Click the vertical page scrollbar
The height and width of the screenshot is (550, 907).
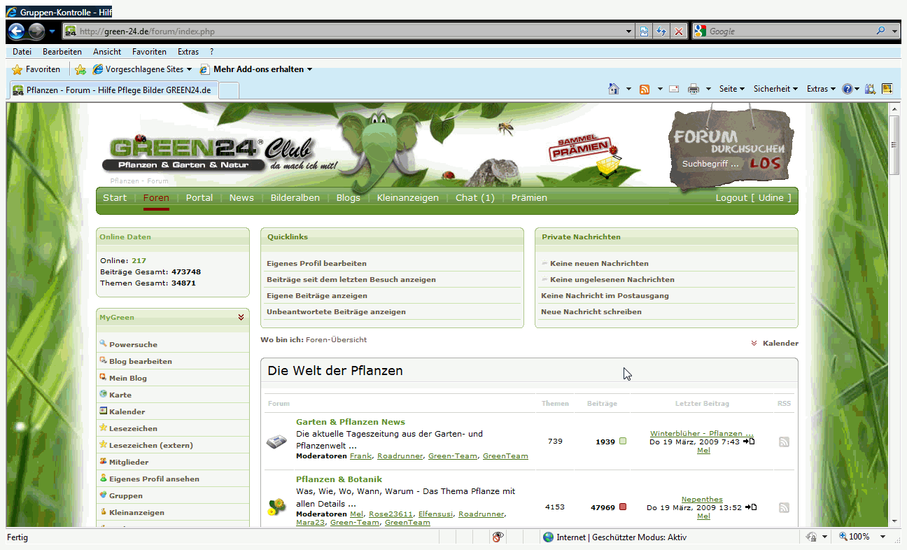click(x=894, y=315)
